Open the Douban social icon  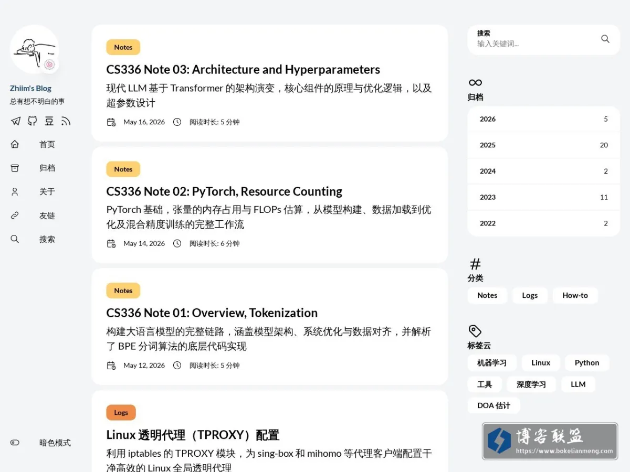(x=49, y=121)
